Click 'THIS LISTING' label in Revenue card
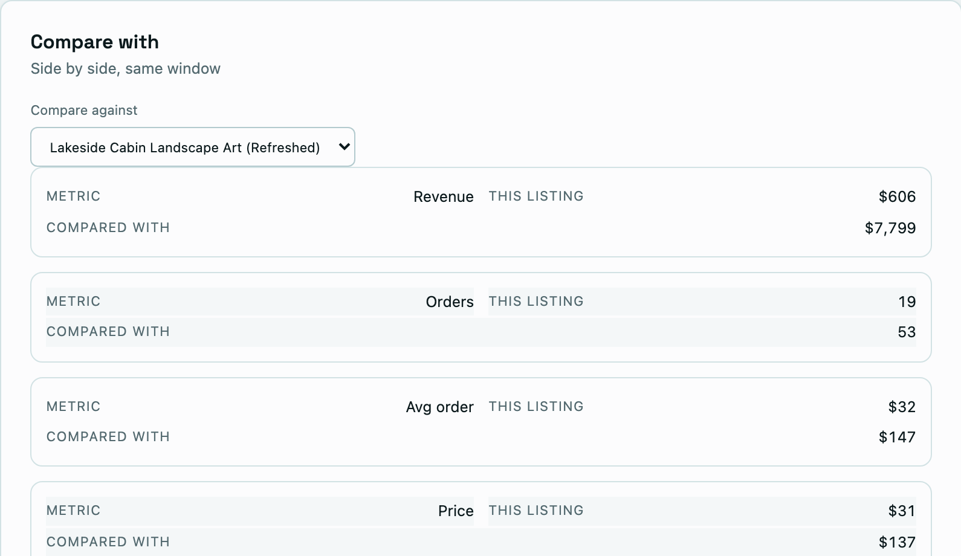 click(536, 196)
